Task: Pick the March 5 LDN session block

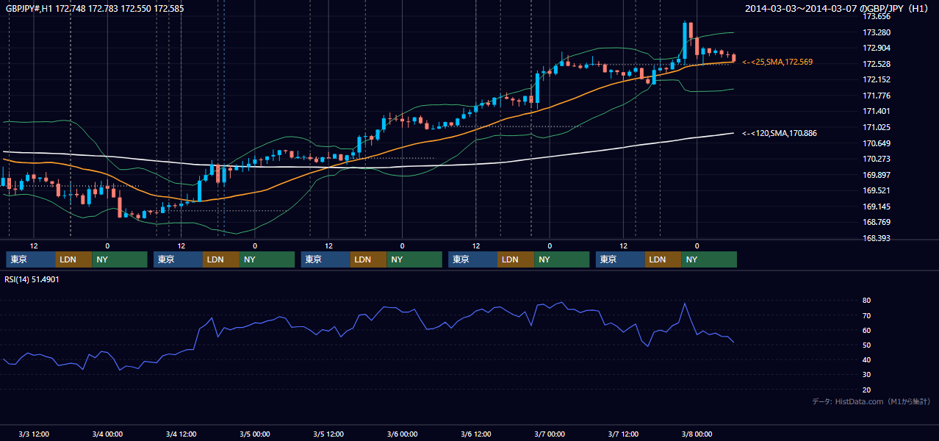Action: (370, 259)
